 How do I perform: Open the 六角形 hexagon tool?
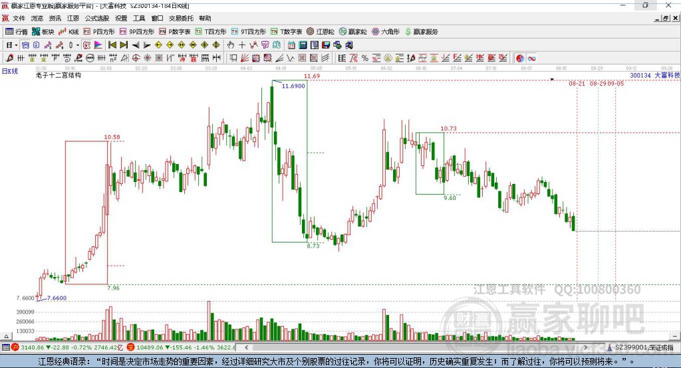pyautogui.click(x=386, y=32)
